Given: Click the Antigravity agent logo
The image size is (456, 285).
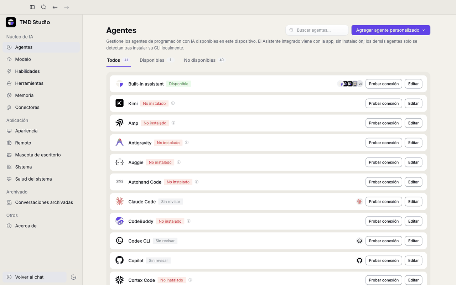Looking at the screenshot, I should point(120,142).
